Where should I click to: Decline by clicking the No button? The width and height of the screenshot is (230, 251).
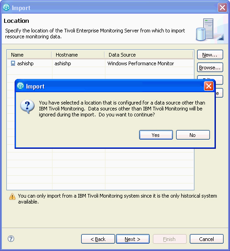coord(193,135)
